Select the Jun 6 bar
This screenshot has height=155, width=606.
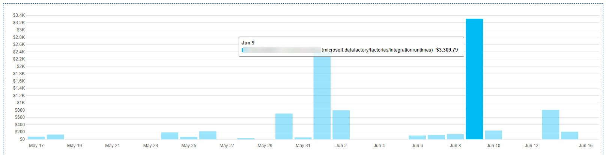click(x=417, y=137)
